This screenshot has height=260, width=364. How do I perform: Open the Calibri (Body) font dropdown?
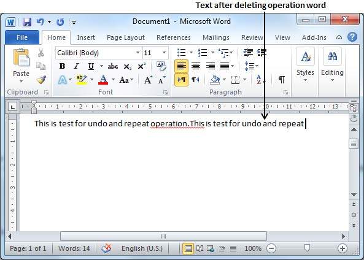click(137, 53)
